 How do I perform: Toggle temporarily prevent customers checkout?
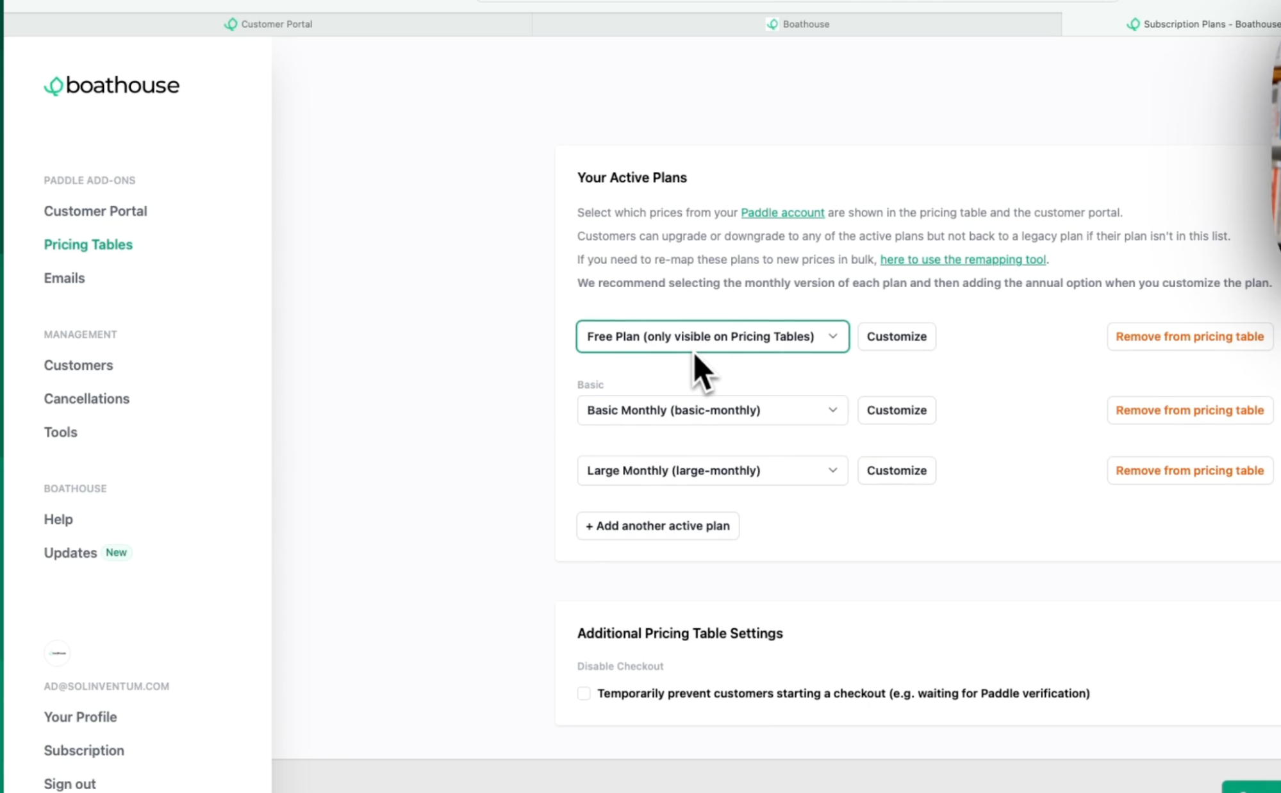click(584, 693)
